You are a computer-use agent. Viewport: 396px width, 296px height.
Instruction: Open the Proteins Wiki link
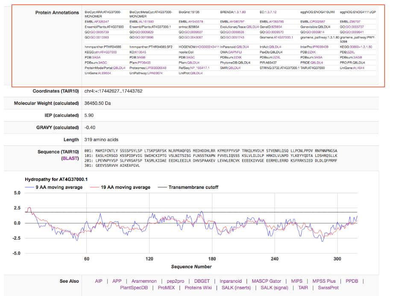[198, 288]
